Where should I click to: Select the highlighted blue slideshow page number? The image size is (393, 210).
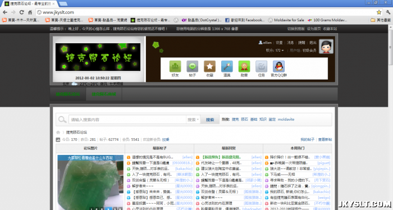tap(108, 208)
